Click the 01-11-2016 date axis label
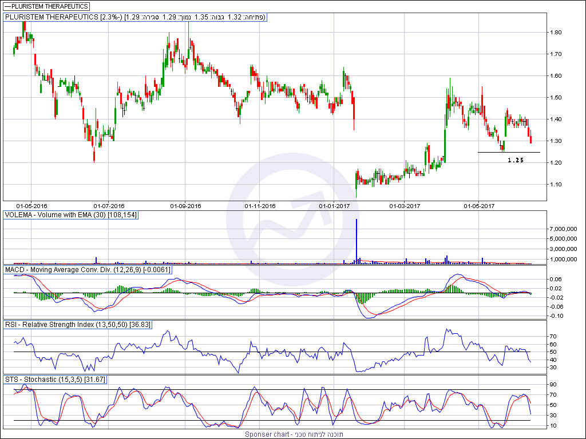 click(260, 206)
